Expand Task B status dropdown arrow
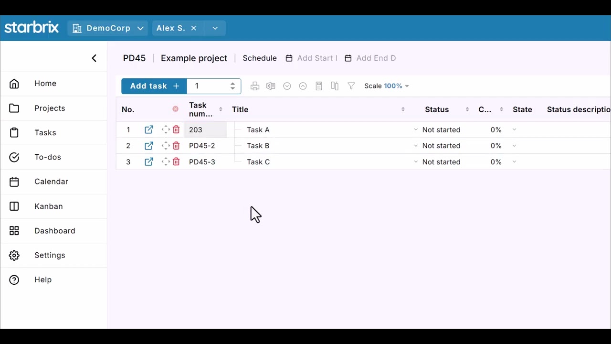The width and height of the screenshot is (611, 344). tap(416, 146)
